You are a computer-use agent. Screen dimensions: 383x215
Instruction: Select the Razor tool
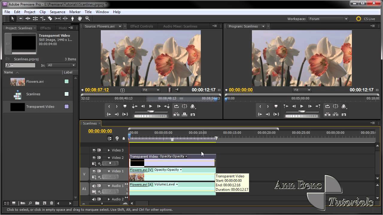[50, 19]
